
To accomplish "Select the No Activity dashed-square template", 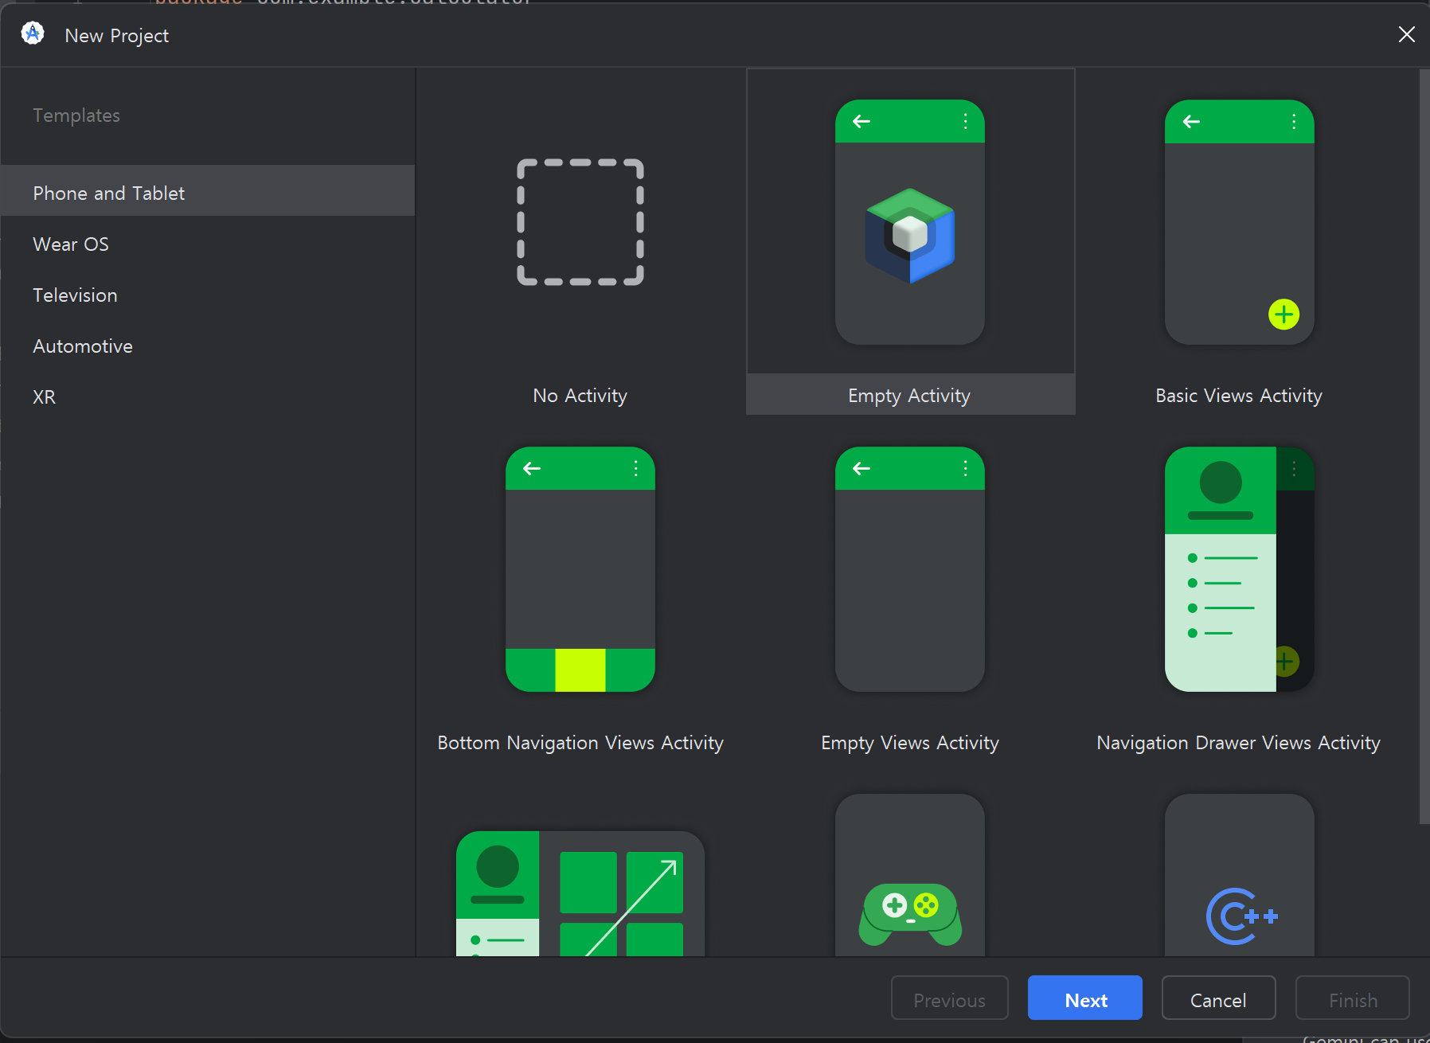I will point(580,222).
